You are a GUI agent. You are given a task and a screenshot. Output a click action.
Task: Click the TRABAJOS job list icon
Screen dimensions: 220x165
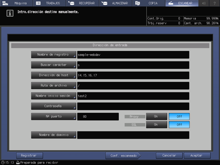coord(38,3)
